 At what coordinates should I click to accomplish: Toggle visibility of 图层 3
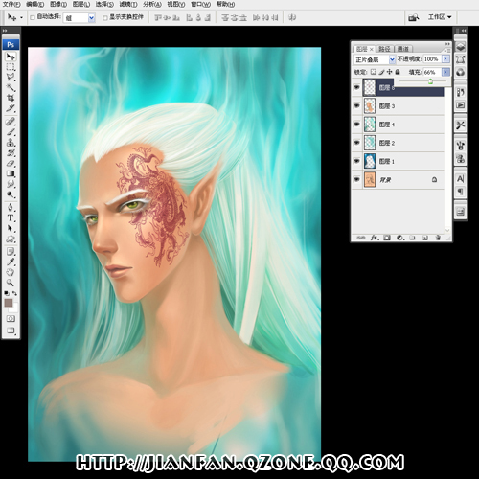(356, 105)
